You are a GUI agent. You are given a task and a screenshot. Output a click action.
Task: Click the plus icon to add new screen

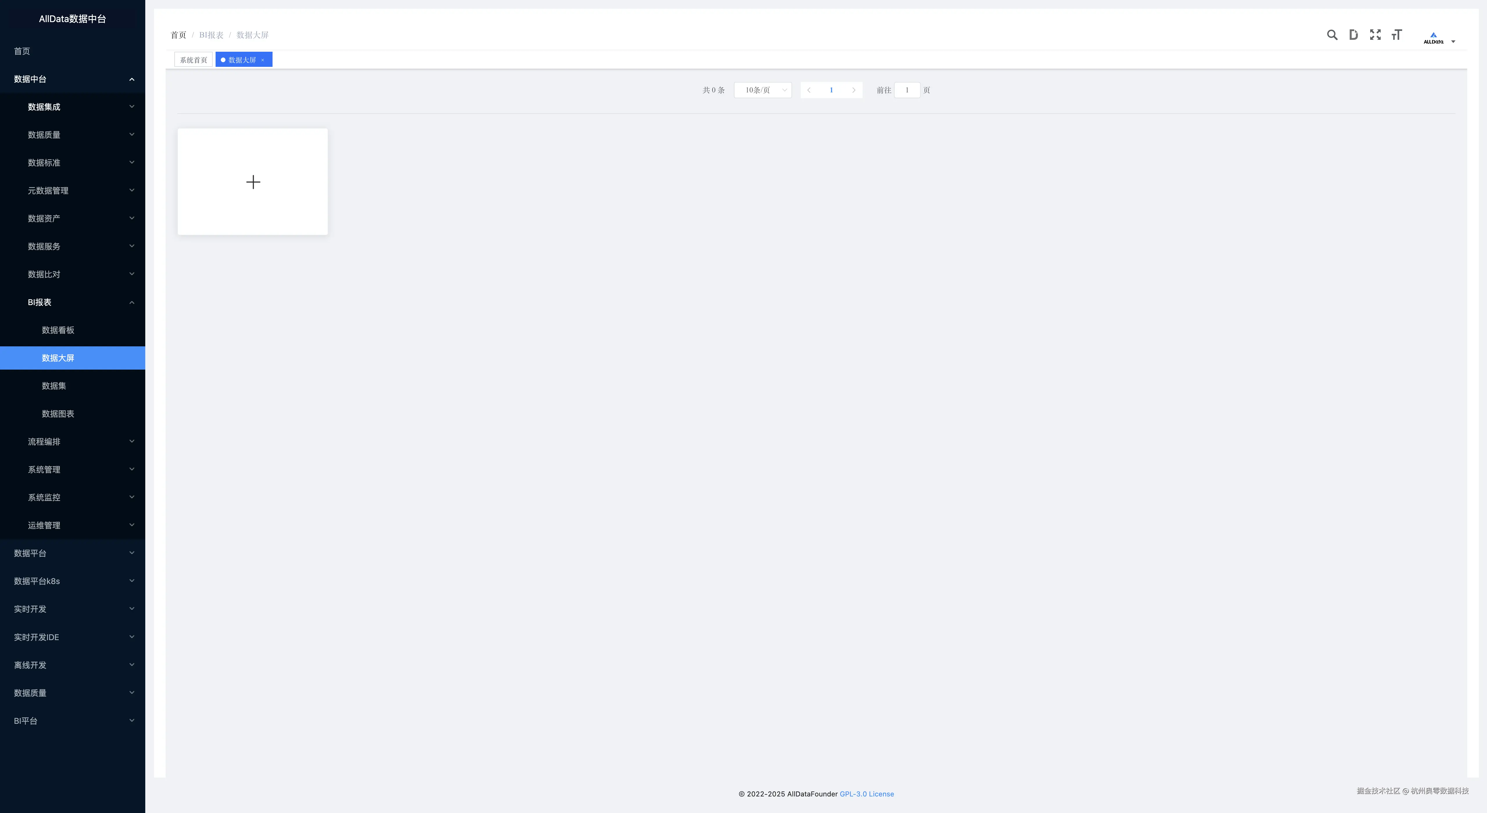(x=253, y=182)
